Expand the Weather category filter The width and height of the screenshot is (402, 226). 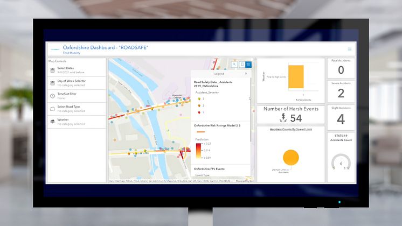(77, 122)
